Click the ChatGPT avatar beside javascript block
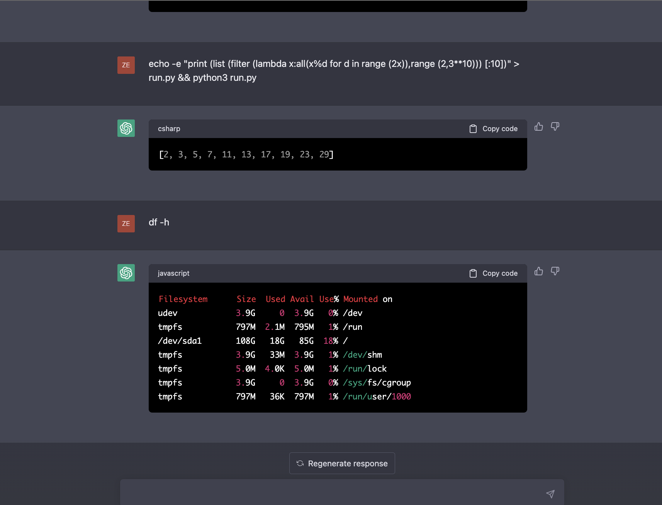 126,273
